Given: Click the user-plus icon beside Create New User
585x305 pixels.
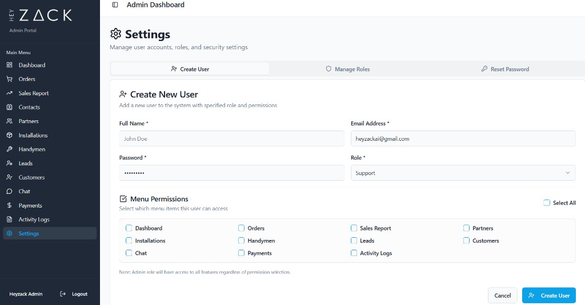Looking at the screenshot, I should (x=123, y=94).
